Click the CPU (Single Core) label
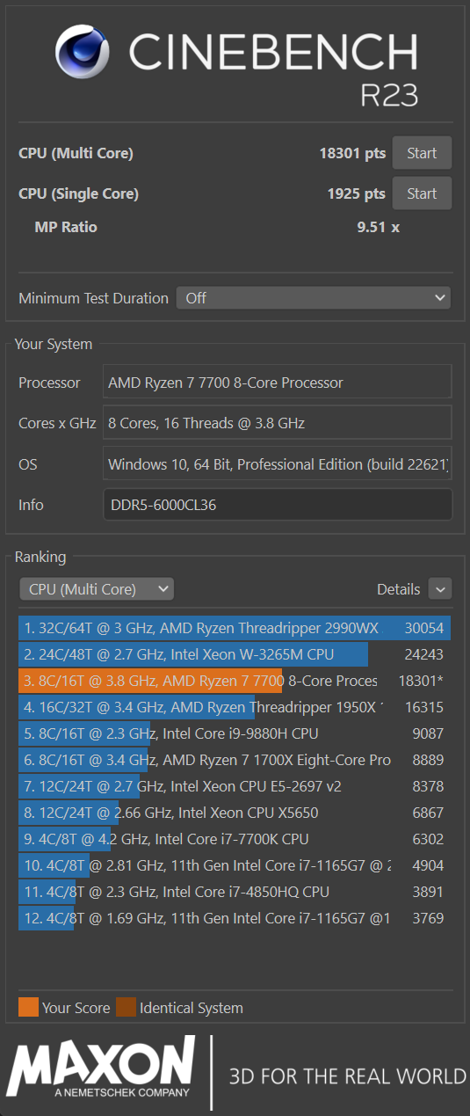 click(x=78, y=193)
